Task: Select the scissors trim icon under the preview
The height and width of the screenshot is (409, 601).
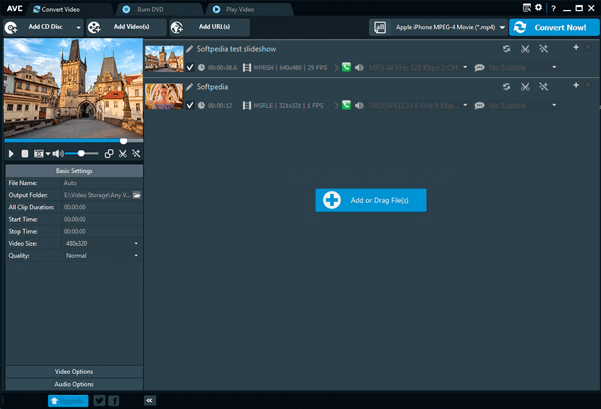Action: pyautogui.click(x=123, y=153)
